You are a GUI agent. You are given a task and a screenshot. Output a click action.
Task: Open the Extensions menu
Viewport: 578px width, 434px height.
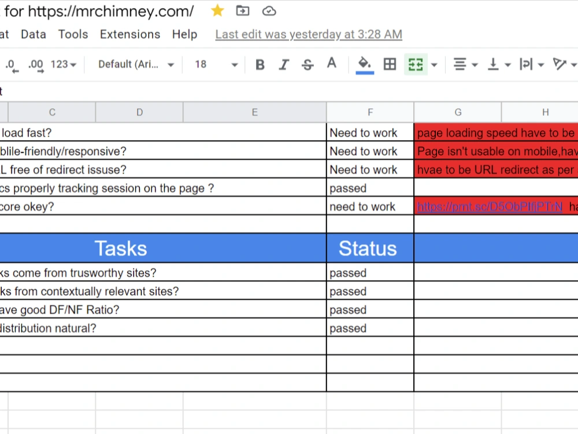click(x=129, y=34)
